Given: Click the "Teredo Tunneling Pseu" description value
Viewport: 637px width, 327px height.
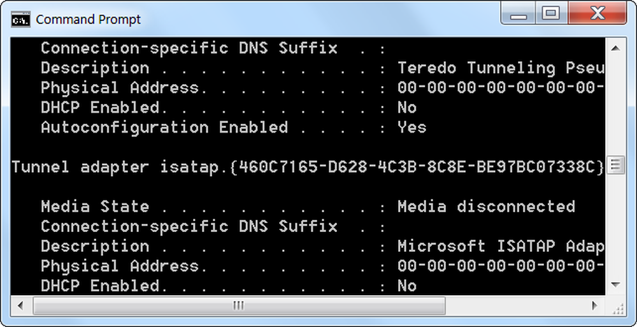Looking at the screenshot, I should [501, 68].
